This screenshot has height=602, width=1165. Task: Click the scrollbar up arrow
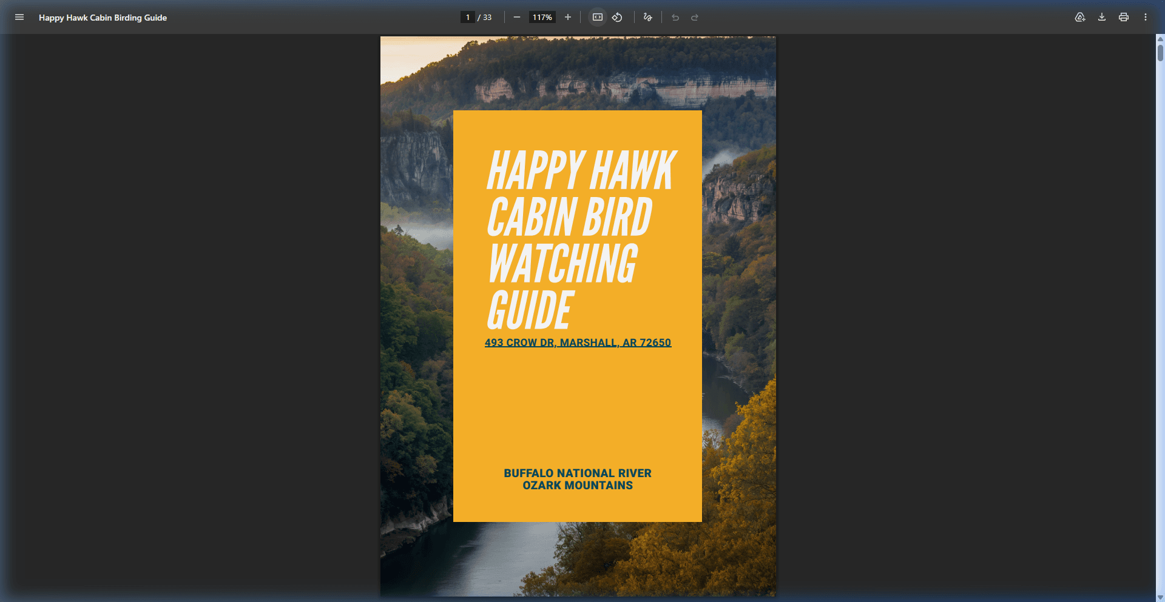point(1160,38)
